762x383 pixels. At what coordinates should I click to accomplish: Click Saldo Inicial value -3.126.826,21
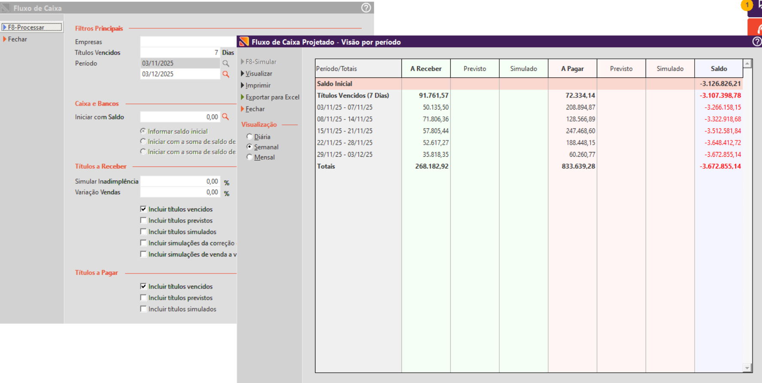(720, 84)
